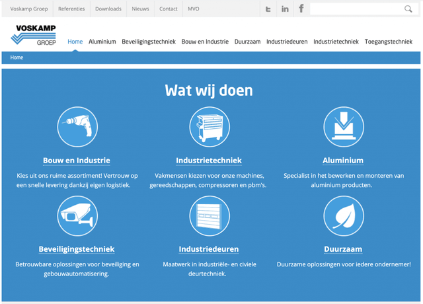
Task: Open the Contact page
Action: click(169, 9)
